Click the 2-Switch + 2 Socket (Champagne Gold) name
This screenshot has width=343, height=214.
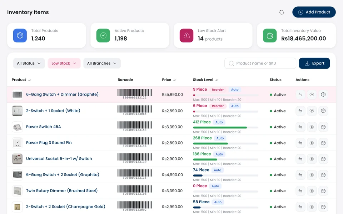click(66, 207)
